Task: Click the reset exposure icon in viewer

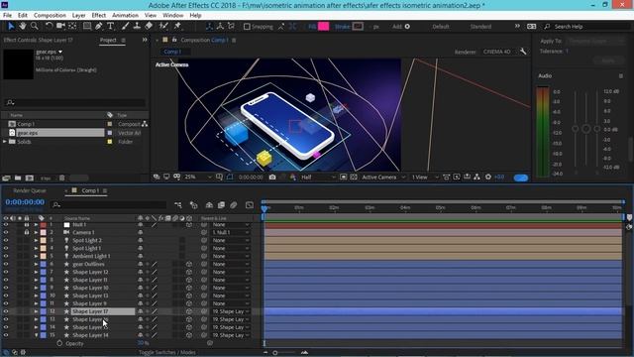Action: tap(488, 178)
